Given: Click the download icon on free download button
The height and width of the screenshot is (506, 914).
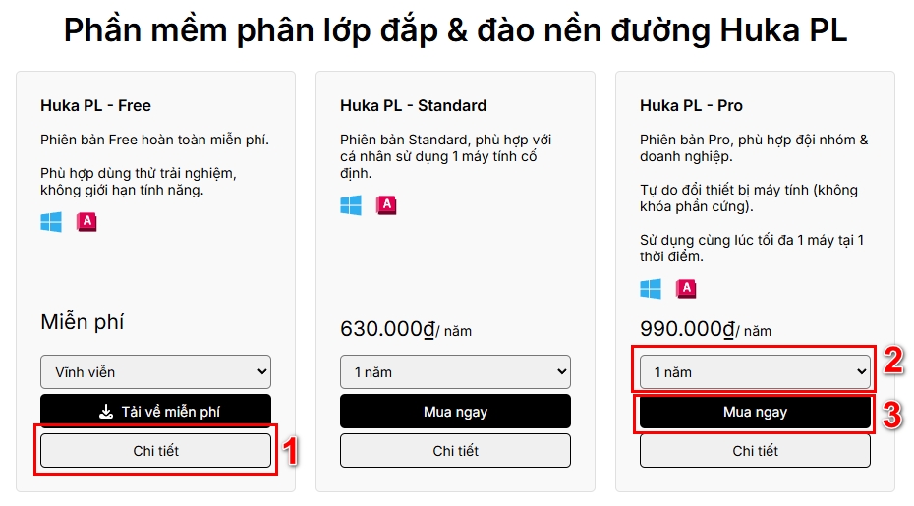Looking at the screenshot, I should [x=106, y=412].
